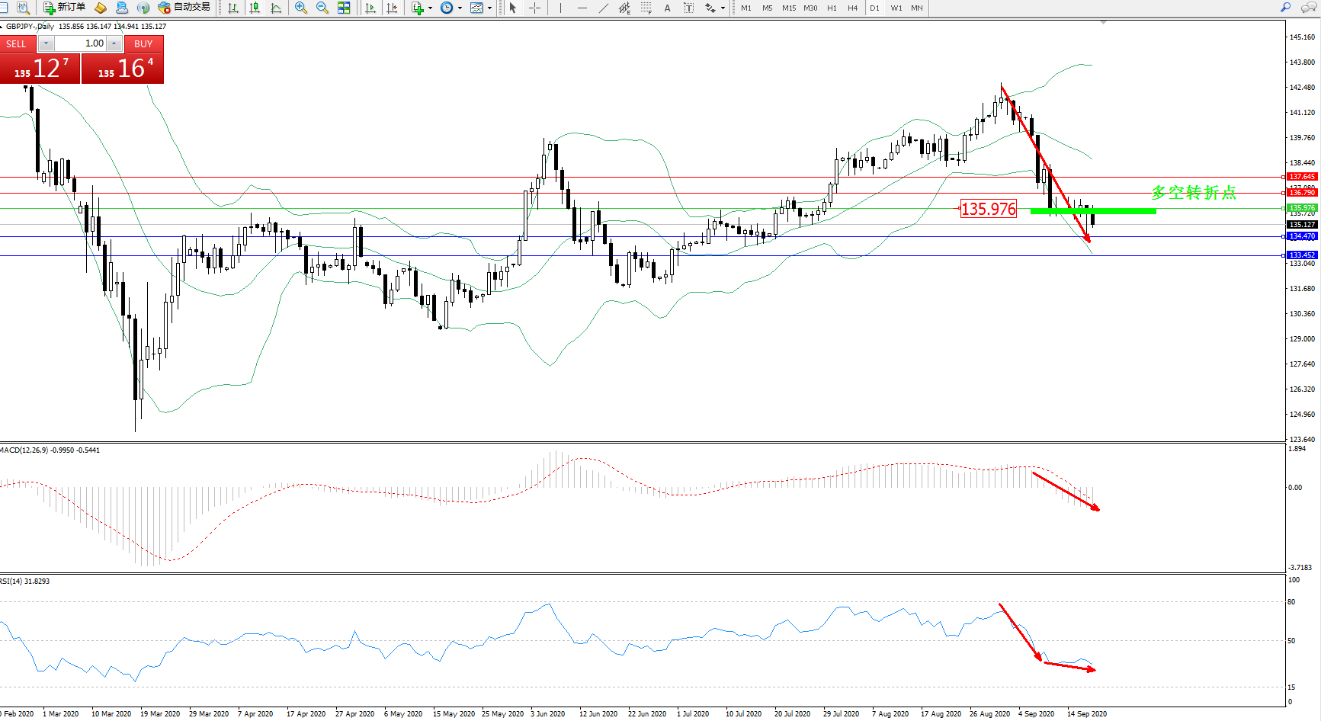Image resolution: width=1321 pixels, height=721 pixels.
Task: Toggle AutoTrading (自动交易) button
Action: 184,8
